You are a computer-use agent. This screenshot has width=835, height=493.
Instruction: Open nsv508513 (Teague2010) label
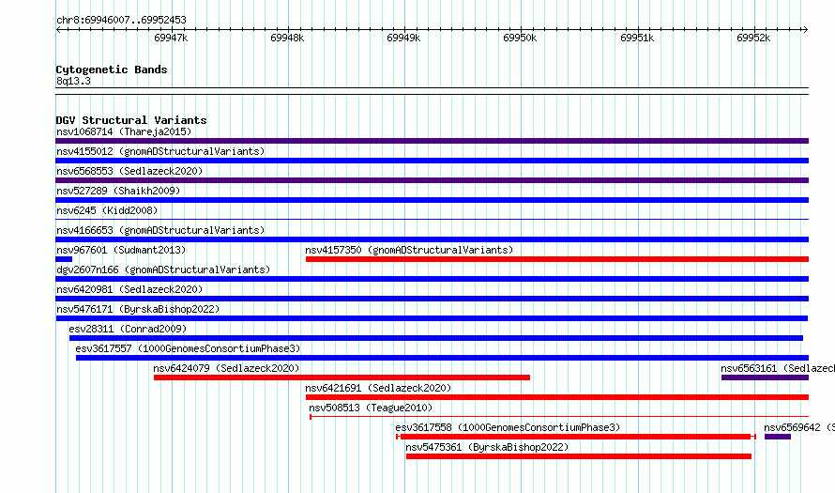point(371,408)
